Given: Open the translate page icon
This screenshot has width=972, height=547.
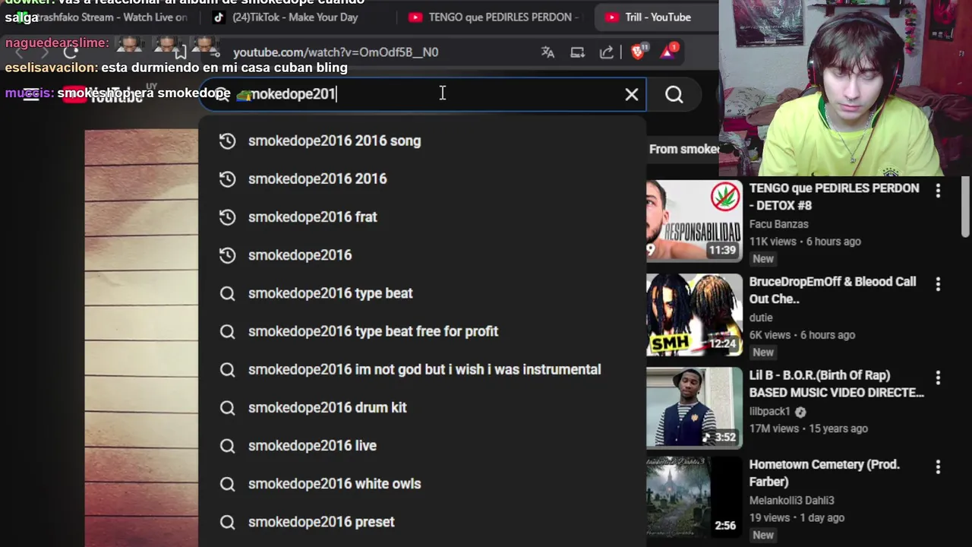Looking at the screenshot, I should pyautogui.click(x=548, y=52).
